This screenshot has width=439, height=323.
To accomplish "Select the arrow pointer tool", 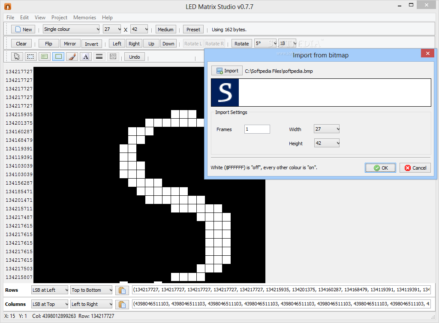I will (x=17, y=57).
